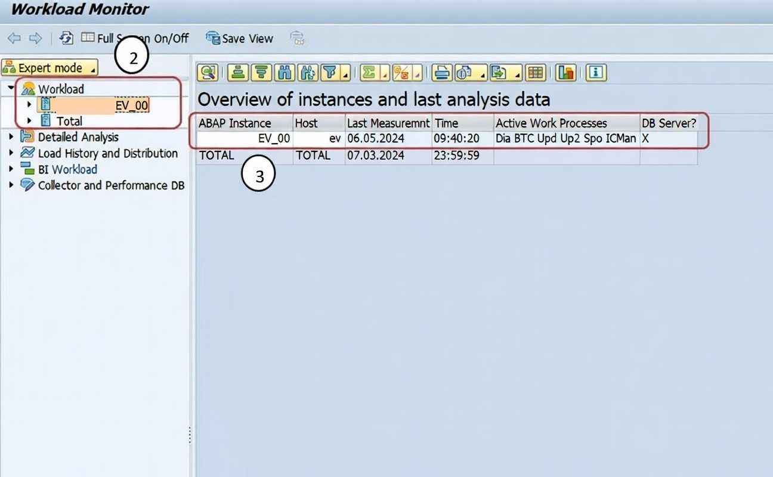773x477 pixels.
Task: Toggle Full Screen On/Off
Action: click(135, 38)
